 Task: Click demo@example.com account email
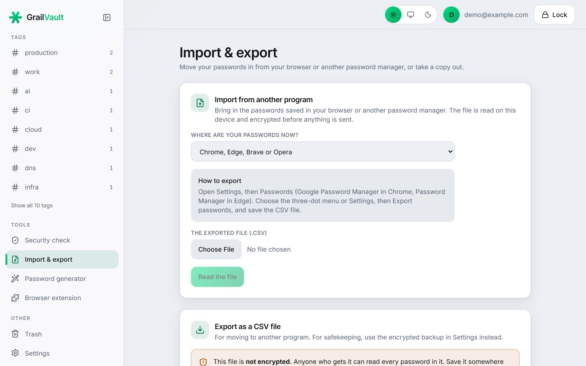pyautogui.click(x=496, y=15)
